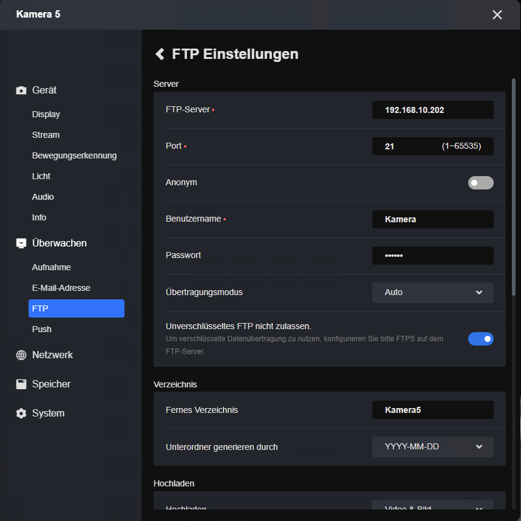
Task: Click the Passwort input field
Action: (432, 256)
